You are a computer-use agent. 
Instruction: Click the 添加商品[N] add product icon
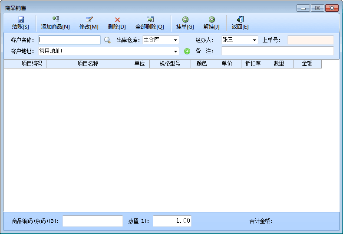point(56,19)
